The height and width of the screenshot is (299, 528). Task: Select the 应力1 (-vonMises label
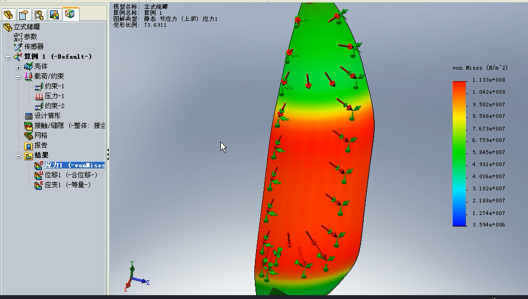click(x=75, y=165)
